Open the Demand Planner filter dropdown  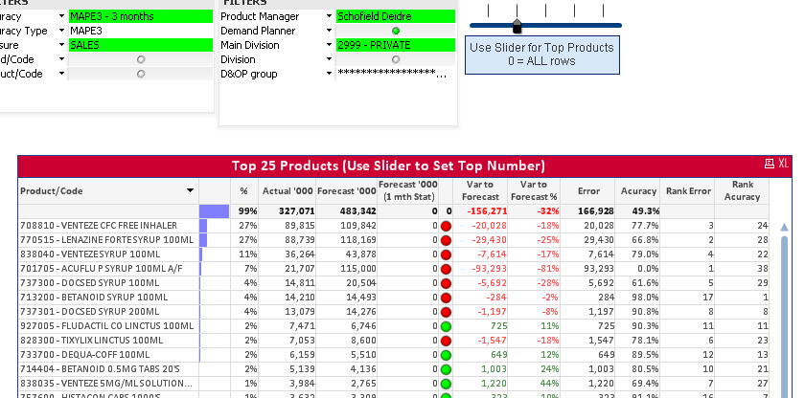329,31
